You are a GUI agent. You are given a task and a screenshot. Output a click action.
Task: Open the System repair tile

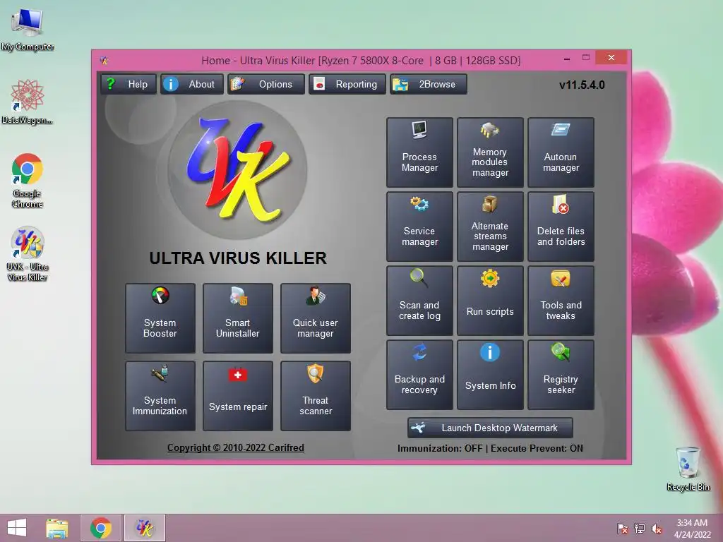click(238, 396)
